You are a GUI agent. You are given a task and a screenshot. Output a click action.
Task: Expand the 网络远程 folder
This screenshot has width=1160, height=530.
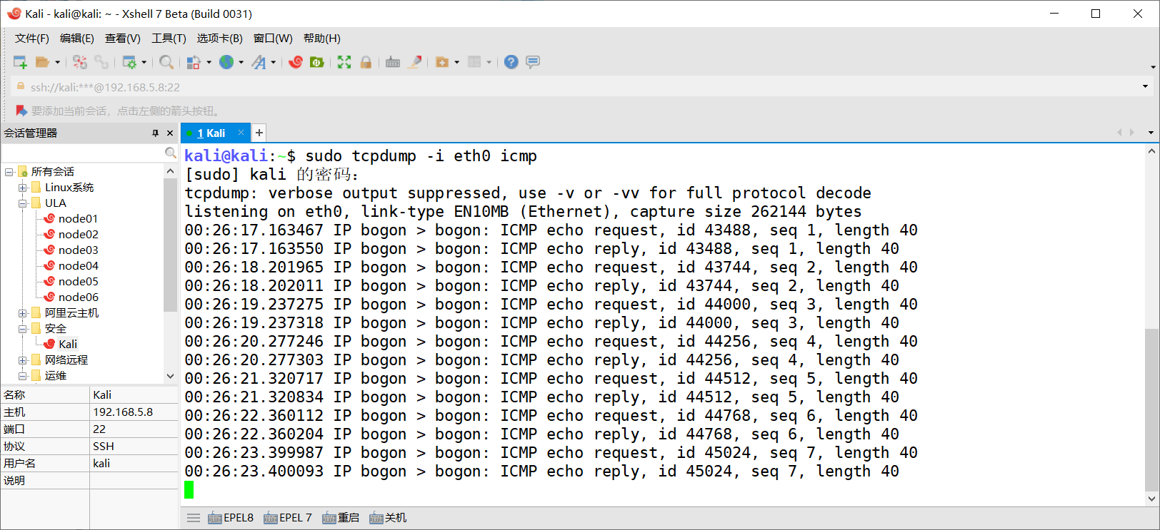click(22, 360)
